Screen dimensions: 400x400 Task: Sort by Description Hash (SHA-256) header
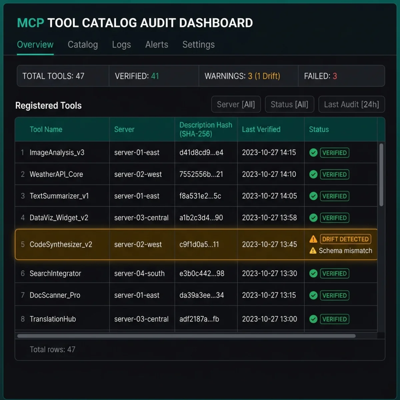click(x=206, y=129)
